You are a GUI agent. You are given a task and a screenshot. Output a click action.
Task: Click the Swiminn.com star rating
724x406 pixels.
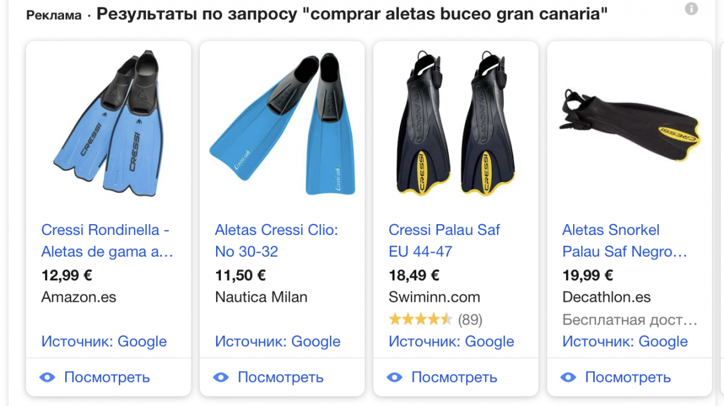coord(420,319)
